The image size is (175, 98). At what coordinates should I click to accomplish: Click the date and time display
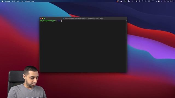coord(168,1)
